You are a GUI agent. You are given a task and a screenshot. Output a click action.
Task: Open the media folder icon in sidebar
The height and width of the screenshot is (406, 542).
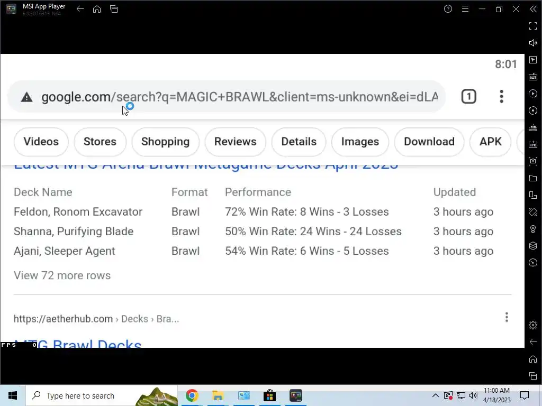(x=533, y=178)
